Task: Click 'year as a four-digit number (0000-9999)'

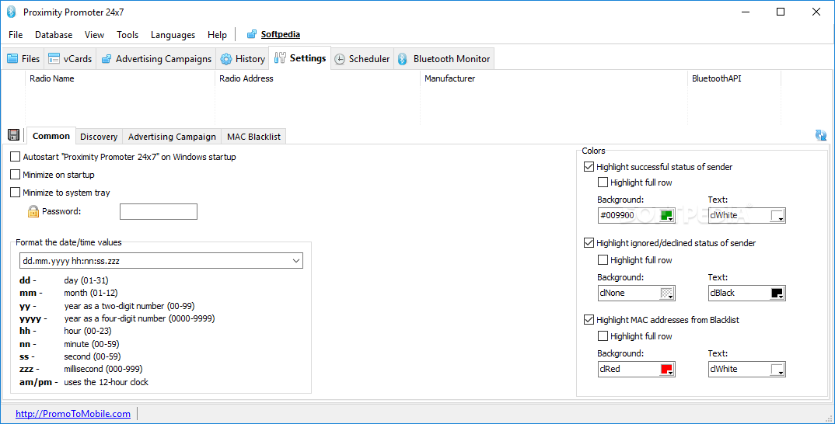Action: (139, 318)
